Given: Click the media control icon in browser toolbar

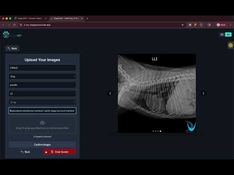Looking at the screenshot, I should tap(209, 25).
